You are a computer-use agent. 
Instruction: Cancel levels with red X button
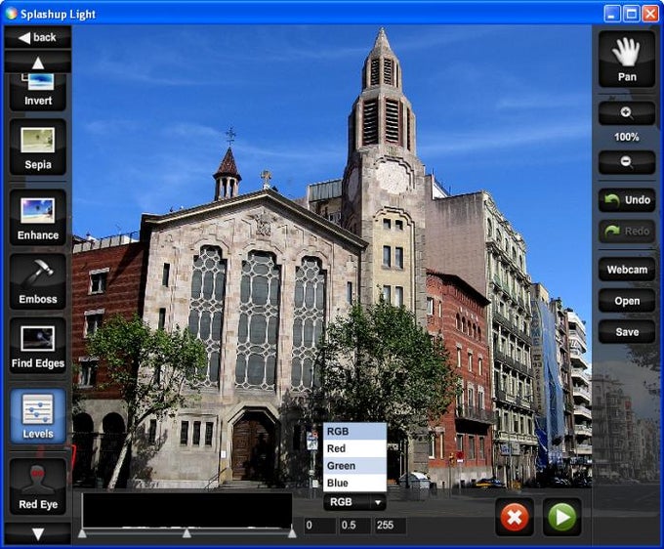(x=515, y=517)
